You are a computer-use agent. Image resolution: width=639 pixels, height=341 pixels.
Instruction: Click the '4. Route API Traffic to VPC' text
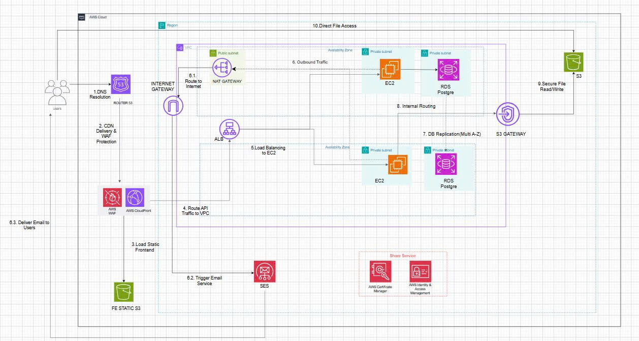196,210
